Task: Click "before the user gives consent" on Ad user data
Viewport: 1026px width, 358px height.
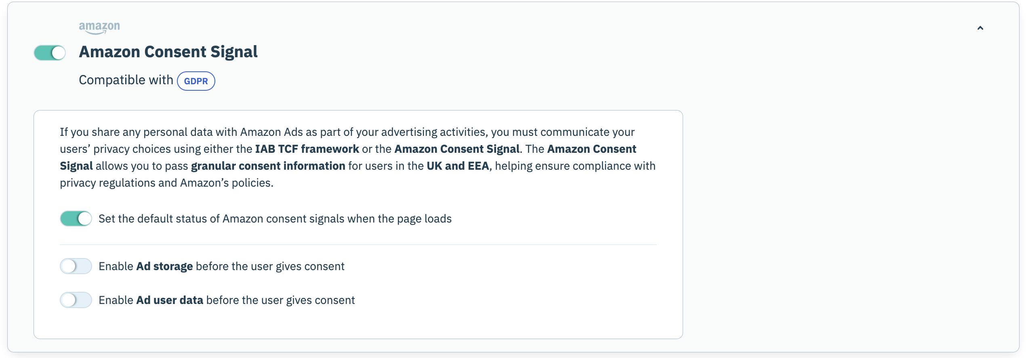Action: coord(280,300)
